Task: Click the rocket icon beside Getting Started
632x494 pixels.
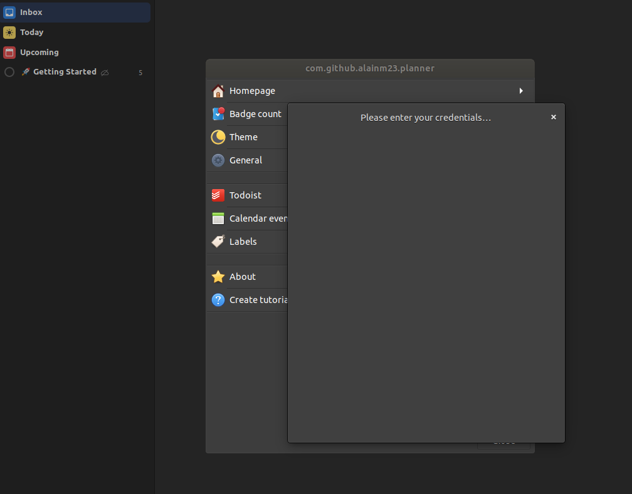Action: [25, 71]
